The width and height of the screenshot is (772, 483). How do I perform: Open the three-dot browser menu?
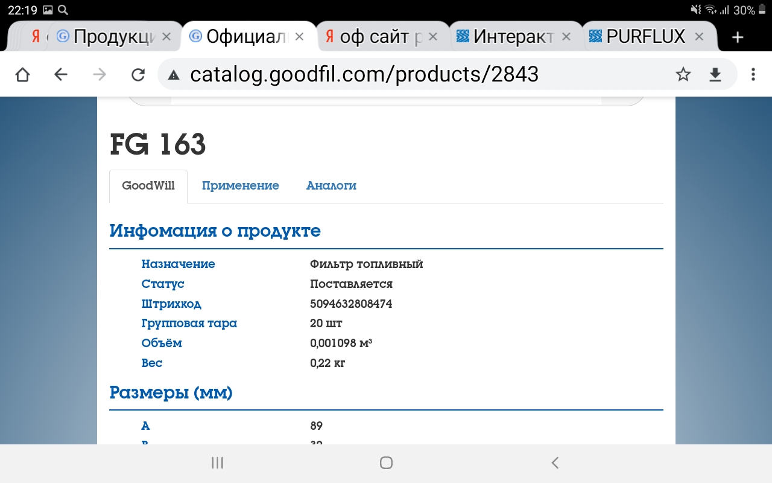tap(753, 74)
